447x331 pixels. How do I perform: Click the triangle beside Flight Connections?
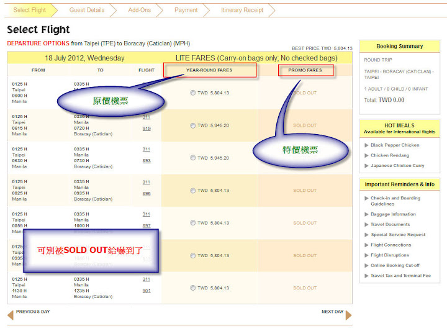[367, 245]
